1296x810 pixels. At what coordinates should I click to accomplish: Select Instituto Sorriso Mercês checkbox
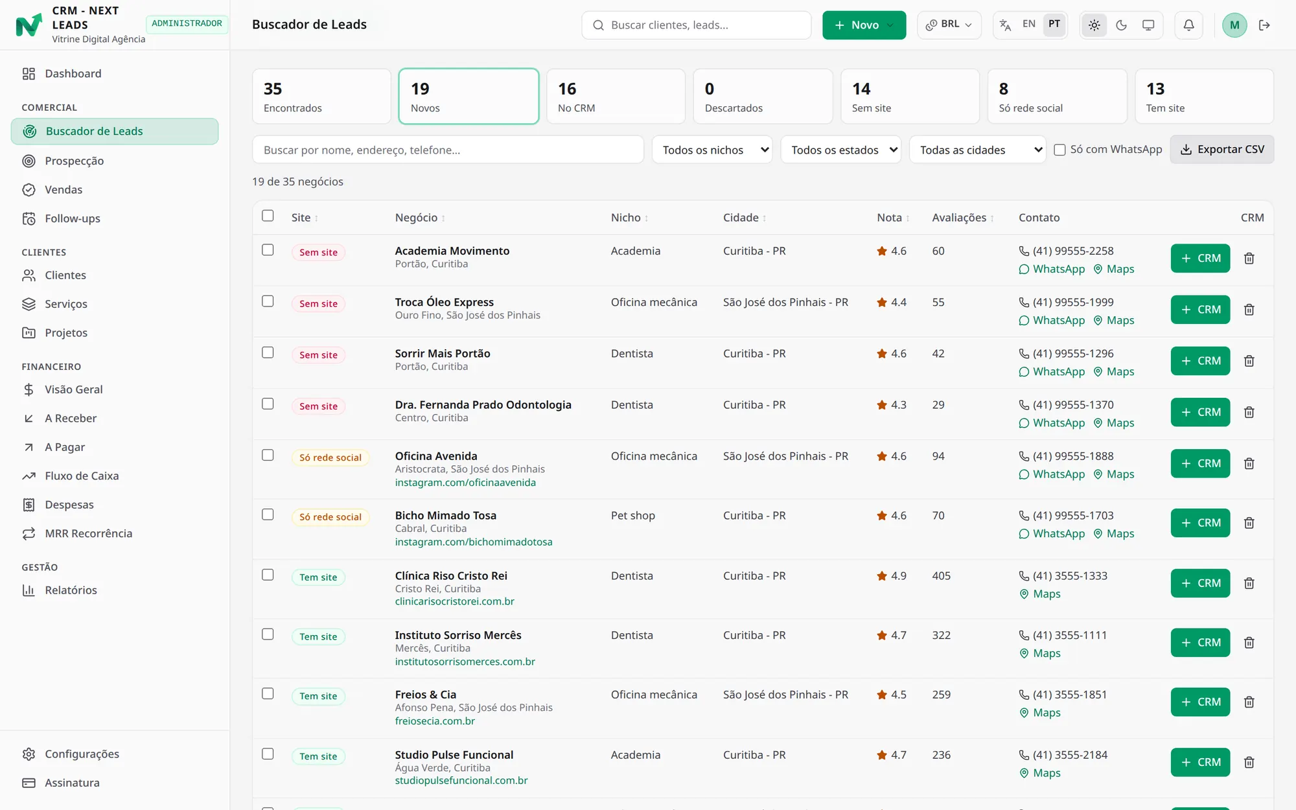(x=268, y=634)
